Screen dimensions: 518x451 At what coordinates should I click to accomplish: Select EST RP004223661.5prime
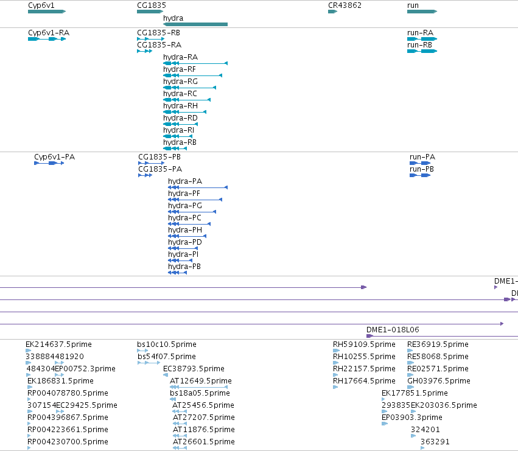(68, 430)
